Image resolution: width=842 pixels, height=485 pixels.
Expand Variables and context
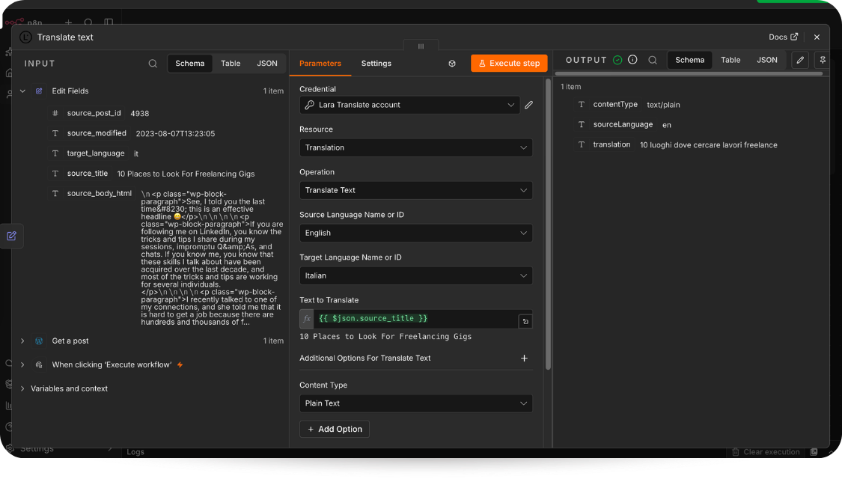pos(22,389)
